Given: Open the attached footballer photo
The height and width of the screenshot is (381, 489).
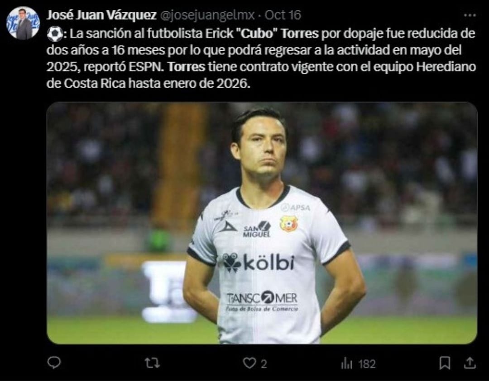Looking at the screenshot, I should click(262, 223).
